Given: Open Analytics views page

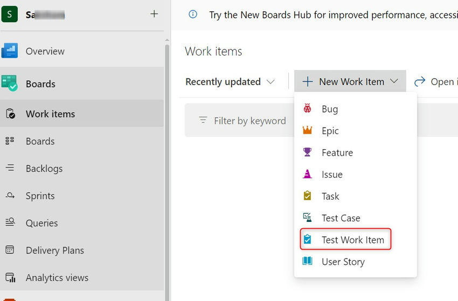Looking at the screenshot, I should 57,278.
